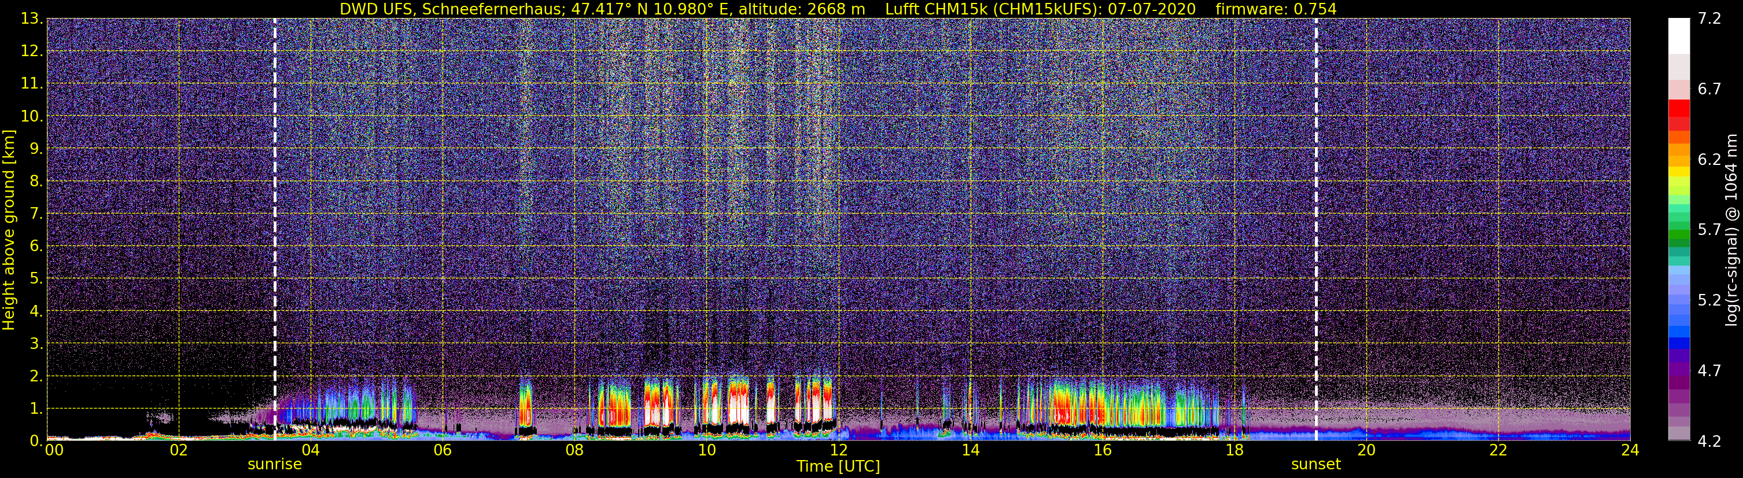The width and height of the screenshot is (1743, 478).
Task: Click the 'Height above ground [km]' axis label
Action: click(9, 230)
